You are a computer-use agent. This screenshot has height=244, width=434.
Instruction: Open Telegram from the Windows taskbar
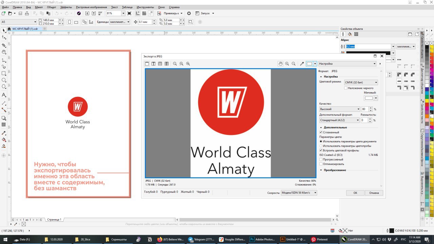[201, 239]
